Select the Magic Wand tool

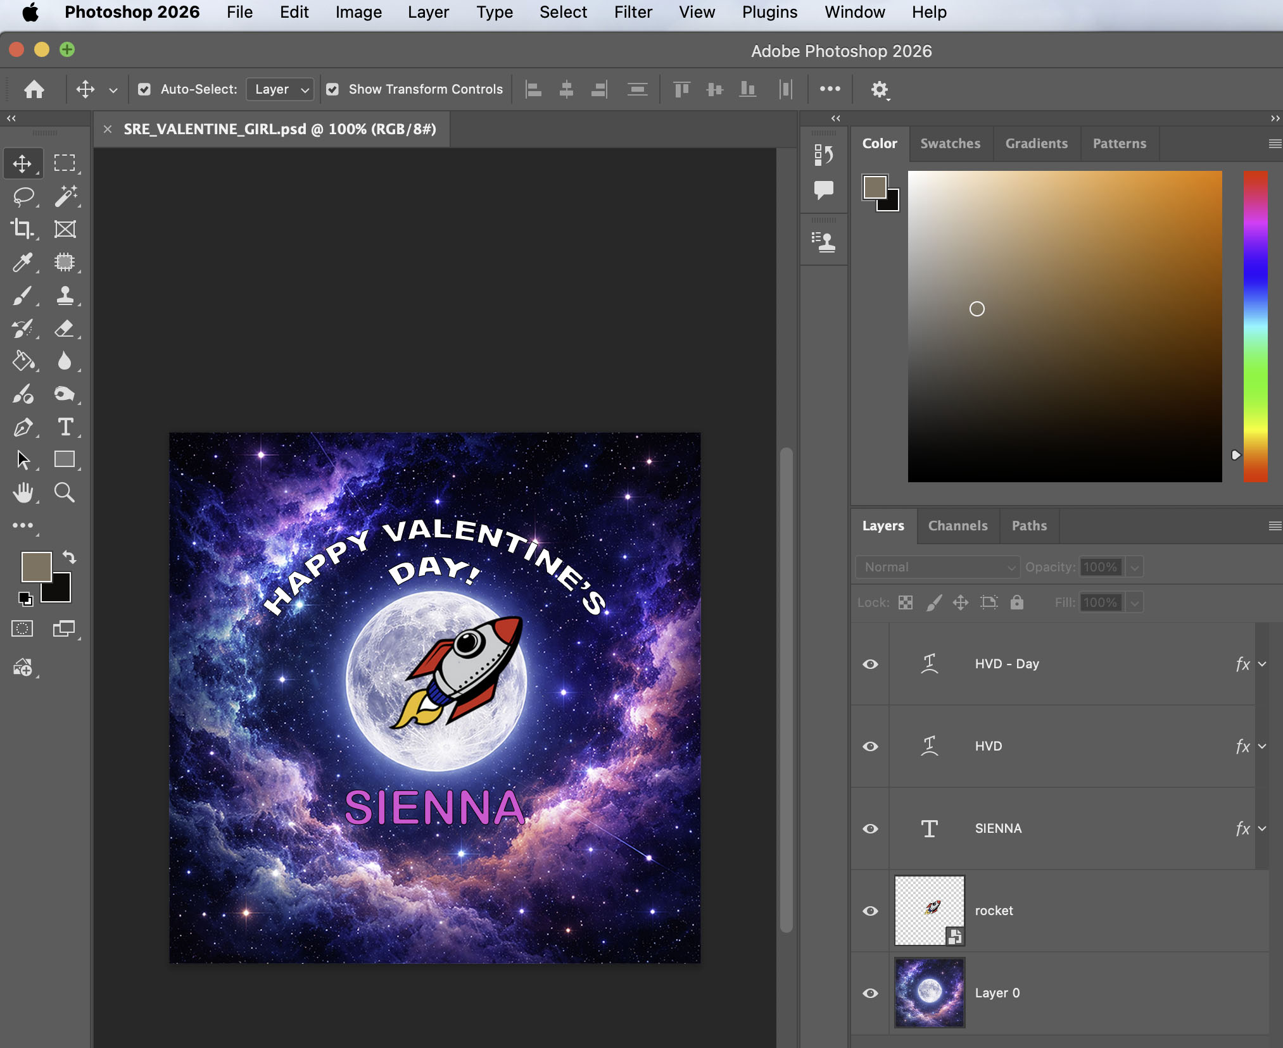click(x=65, y=196)
